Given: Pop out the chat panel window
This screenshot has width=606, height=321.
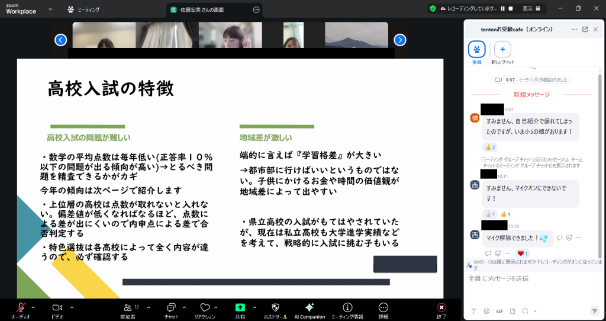Looking at the screenshot, I should [585, 29].
